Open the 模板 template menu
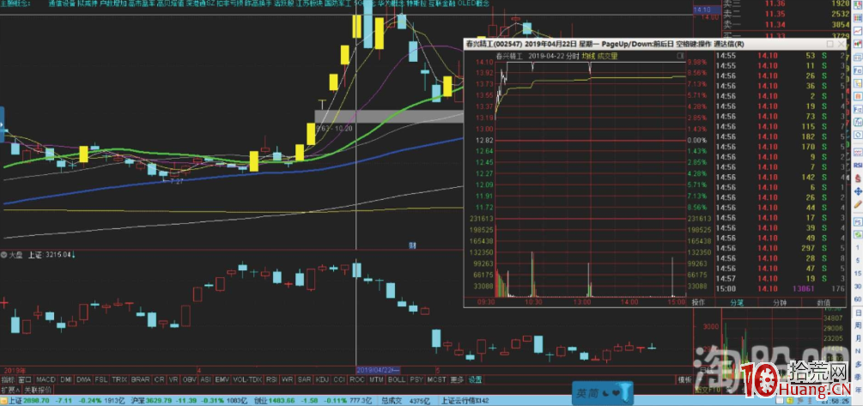 [x=684, y=379]
